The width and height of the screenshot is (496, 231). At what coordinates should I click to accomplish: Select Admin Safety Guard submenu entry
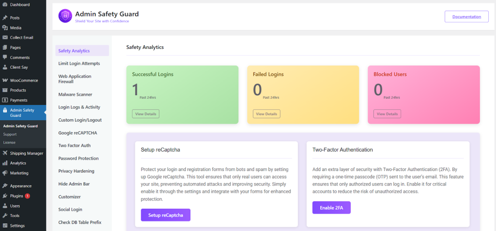(20, 126)
